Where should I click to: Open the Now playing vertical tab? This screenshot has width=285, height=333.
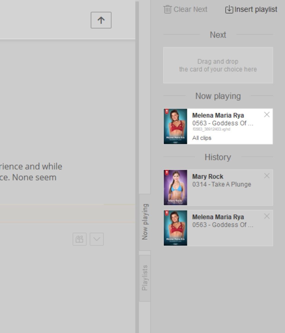click(x=145, y=222)
